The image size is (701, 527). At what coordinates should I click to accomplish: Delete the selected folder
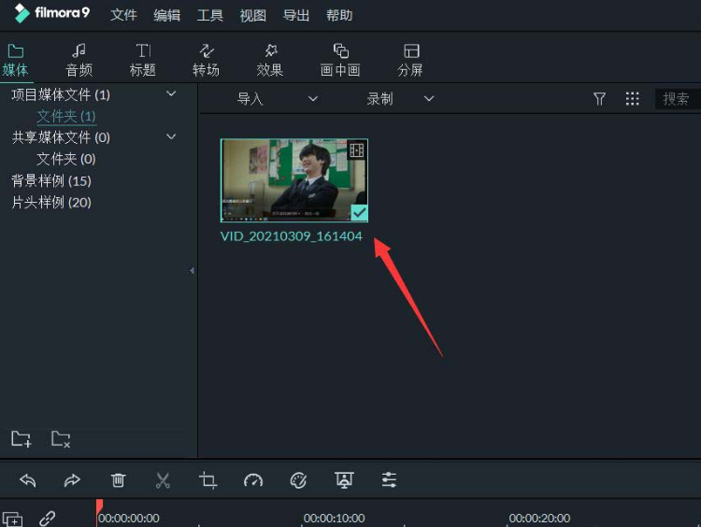[x=61, y=439]
